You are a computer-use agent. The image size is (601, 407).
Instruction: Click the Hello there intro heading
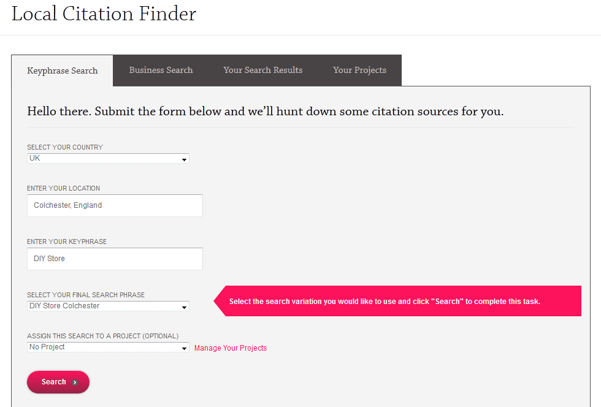[x=265, y=112]
